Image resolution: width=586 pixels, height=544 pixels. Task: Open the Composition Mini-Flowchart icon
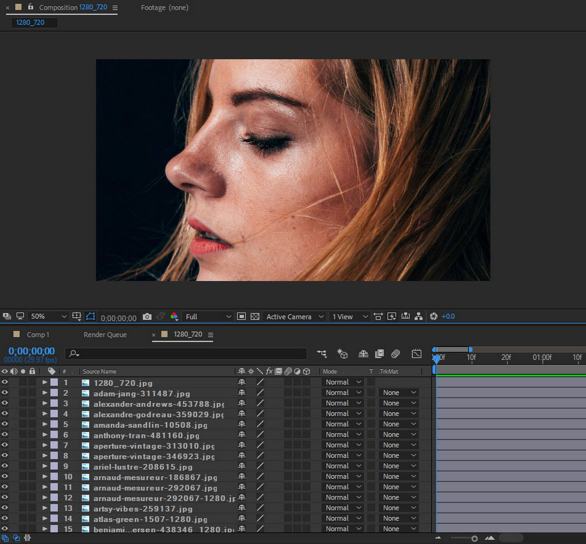point(322,353)
